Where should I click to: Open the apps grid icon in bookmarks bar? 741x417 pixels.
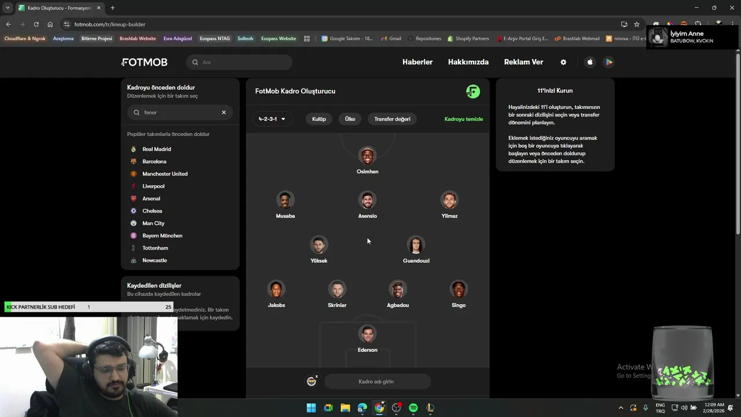pyautogui.click(x=307, y=39)
